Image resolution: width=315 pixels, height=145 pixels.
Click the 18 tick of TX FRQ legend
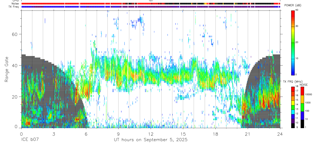[x=297, y=86]
